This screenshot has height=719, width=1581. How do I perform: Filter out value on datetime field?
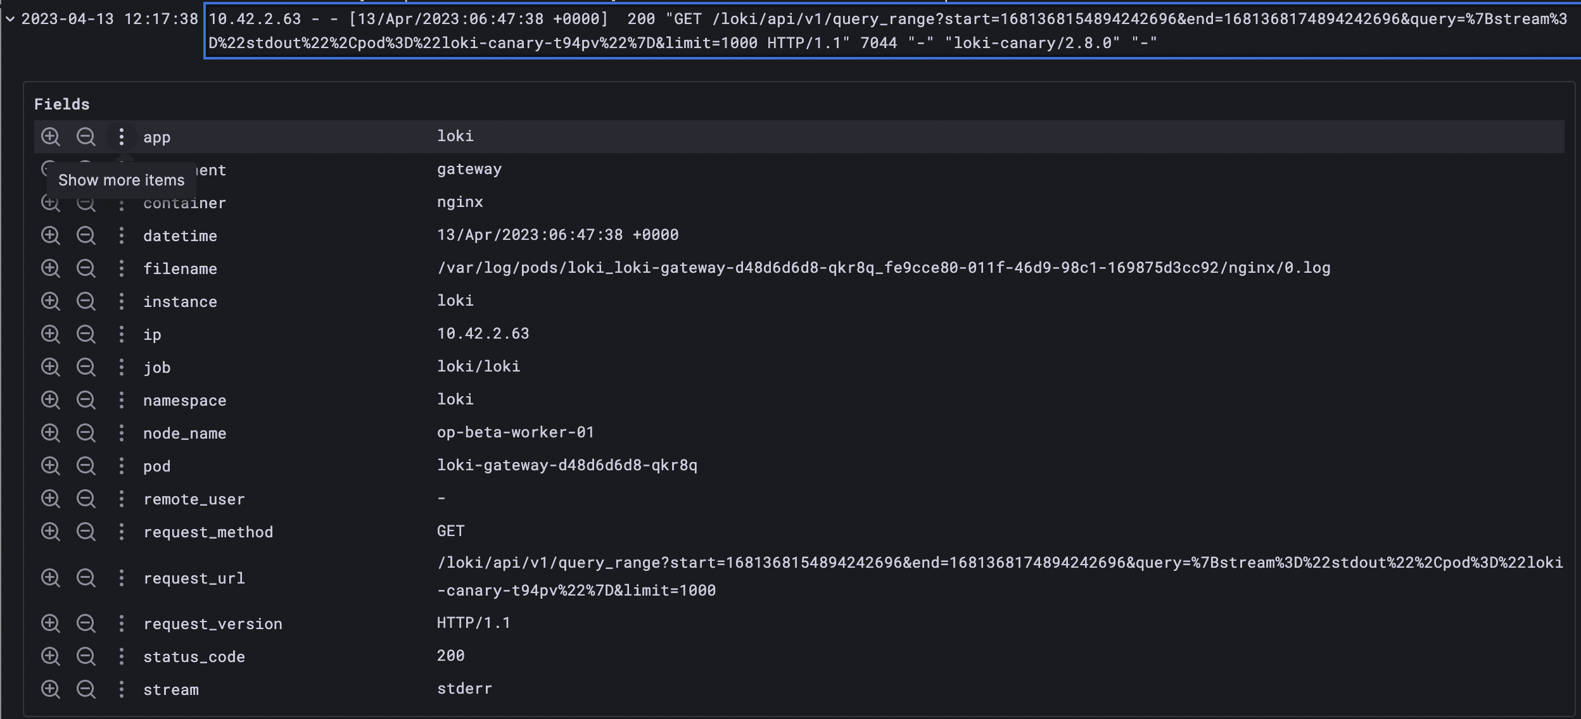(x=86, y=235)
